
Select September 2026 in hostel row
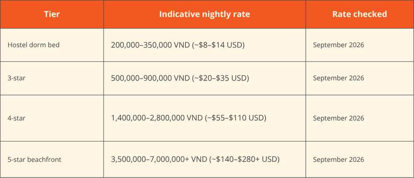pyautogui.click(x=339, y=45)
